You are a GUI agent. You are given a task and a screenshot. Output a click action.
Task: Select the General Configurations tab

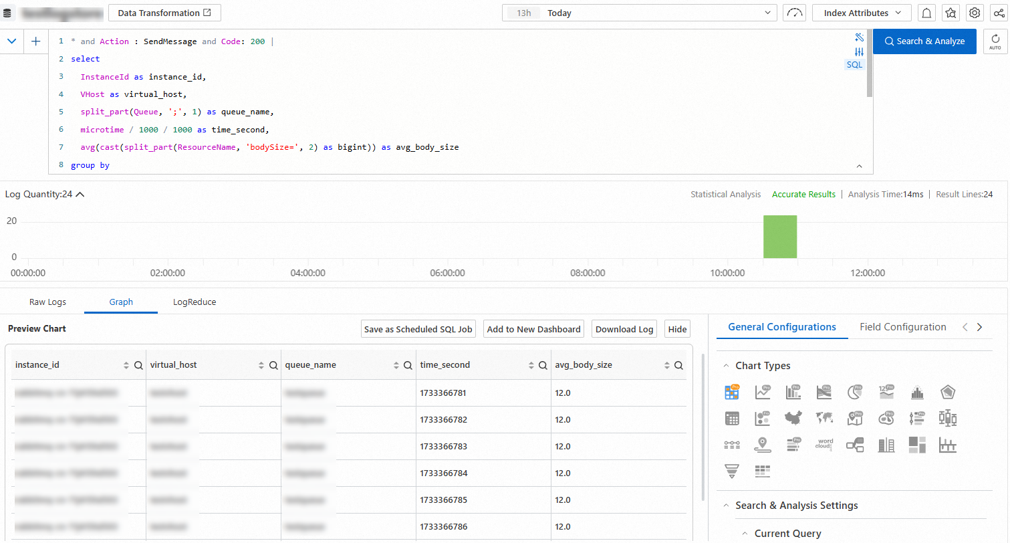point(782,327)
